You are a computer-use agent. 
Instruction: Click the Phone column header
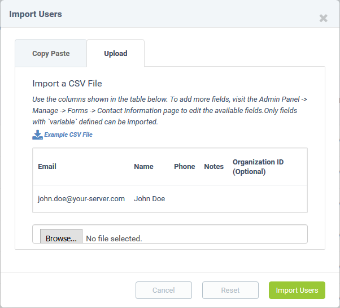[185, 167]
